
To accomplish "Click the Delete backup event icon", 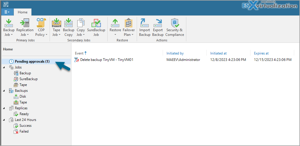I will tap(77, 60).
